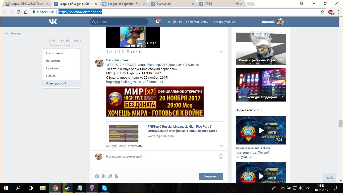
Task: Switch to Overwatch browser tab
Action: pos(171,4)
